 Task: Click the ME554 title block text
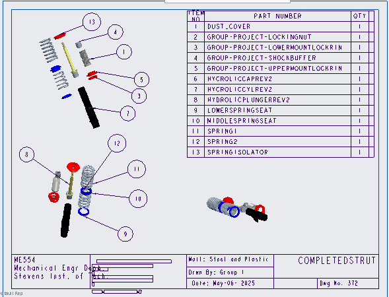point(24,260)
